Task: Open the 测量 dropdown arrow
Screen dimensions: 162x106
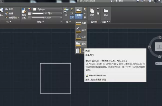Action: [78, 17]
